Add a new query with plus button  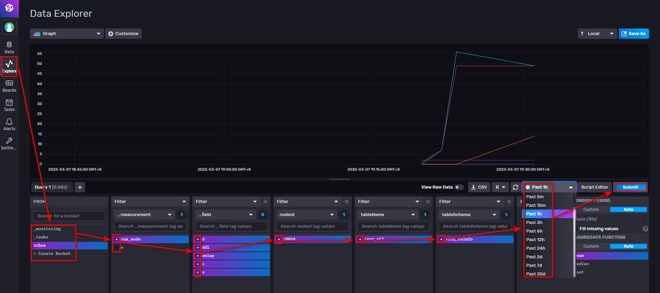[x=80, y=187]
